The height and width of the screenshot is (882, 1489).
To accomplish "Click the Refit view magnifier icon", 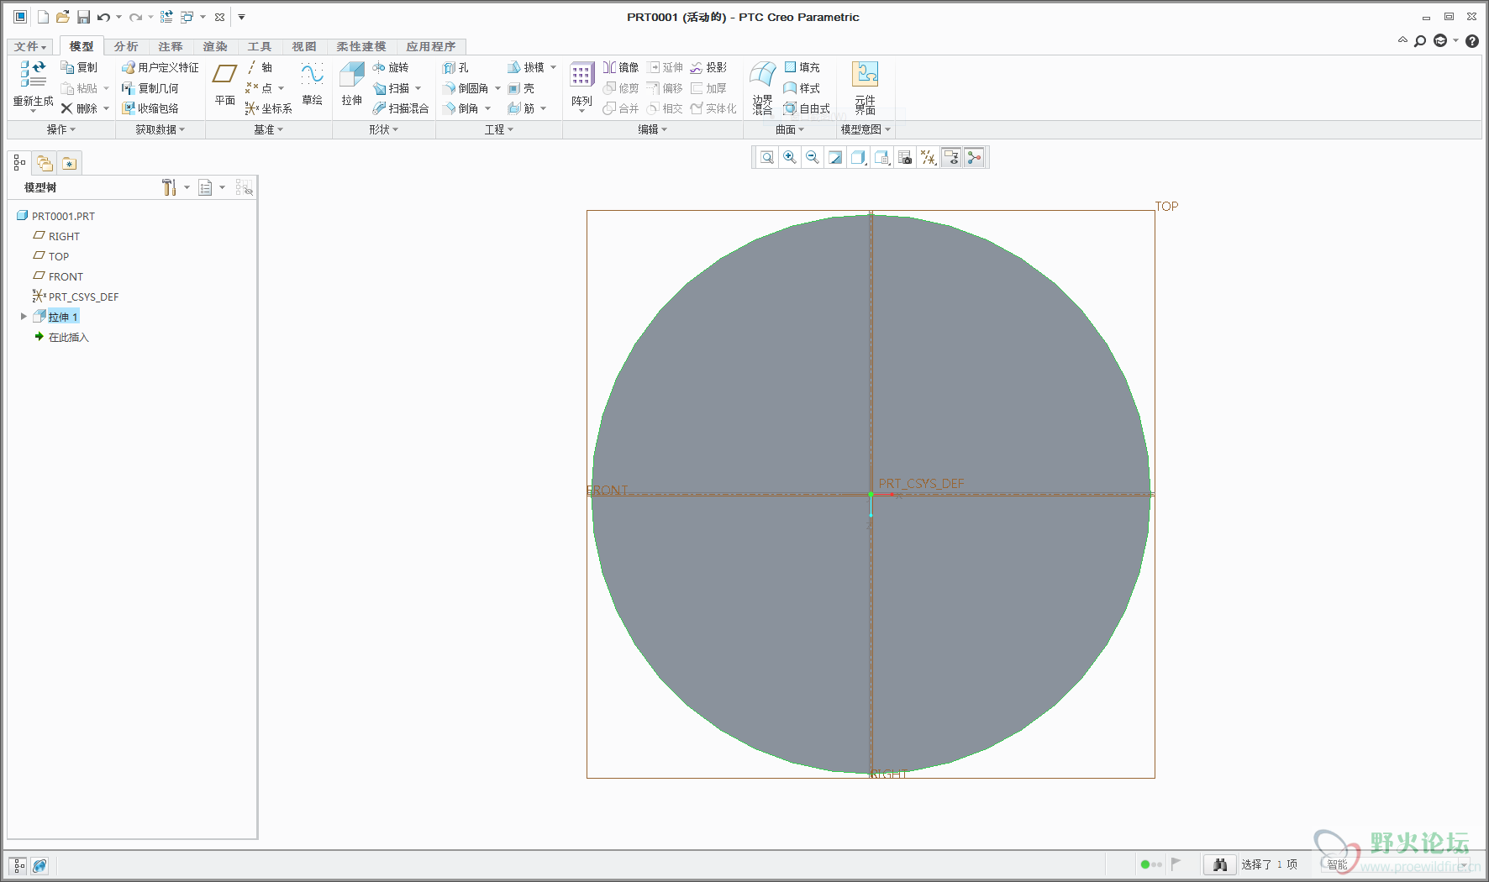I will [767, 157].
